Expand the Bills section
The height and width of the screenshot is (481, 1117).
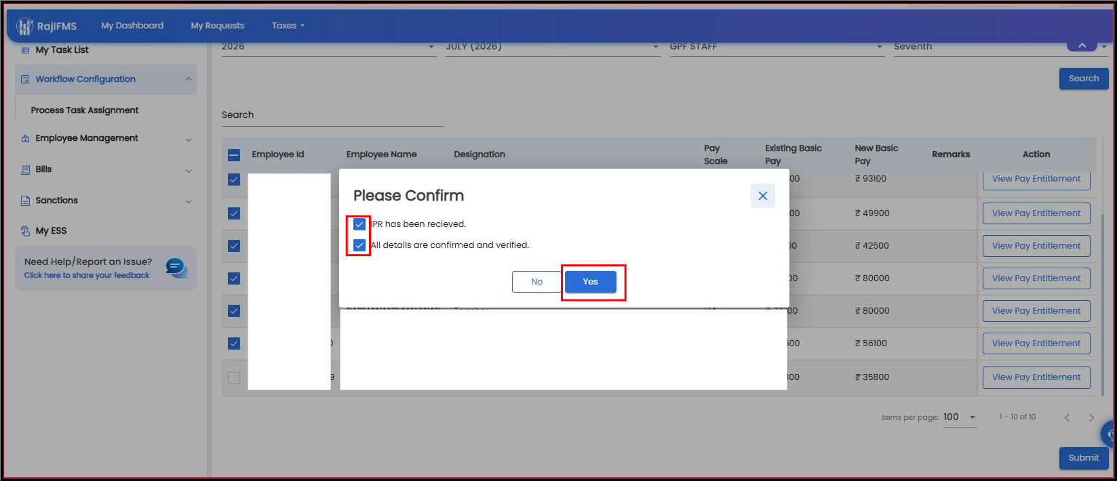(x=189, y=171)
